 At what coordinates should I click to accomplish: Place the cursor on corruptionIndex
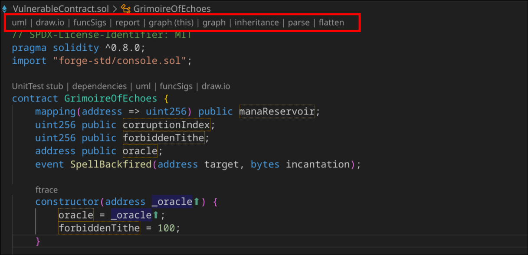pos(166,125)
